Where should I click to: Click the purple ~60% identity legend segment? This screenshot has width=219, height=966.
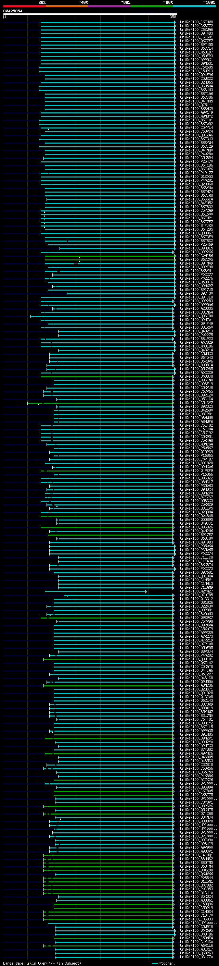click(109, 6)
